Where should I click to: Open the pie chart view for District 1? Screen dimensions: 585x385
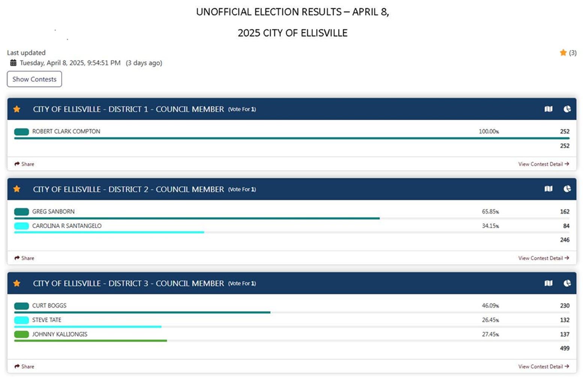566,109
